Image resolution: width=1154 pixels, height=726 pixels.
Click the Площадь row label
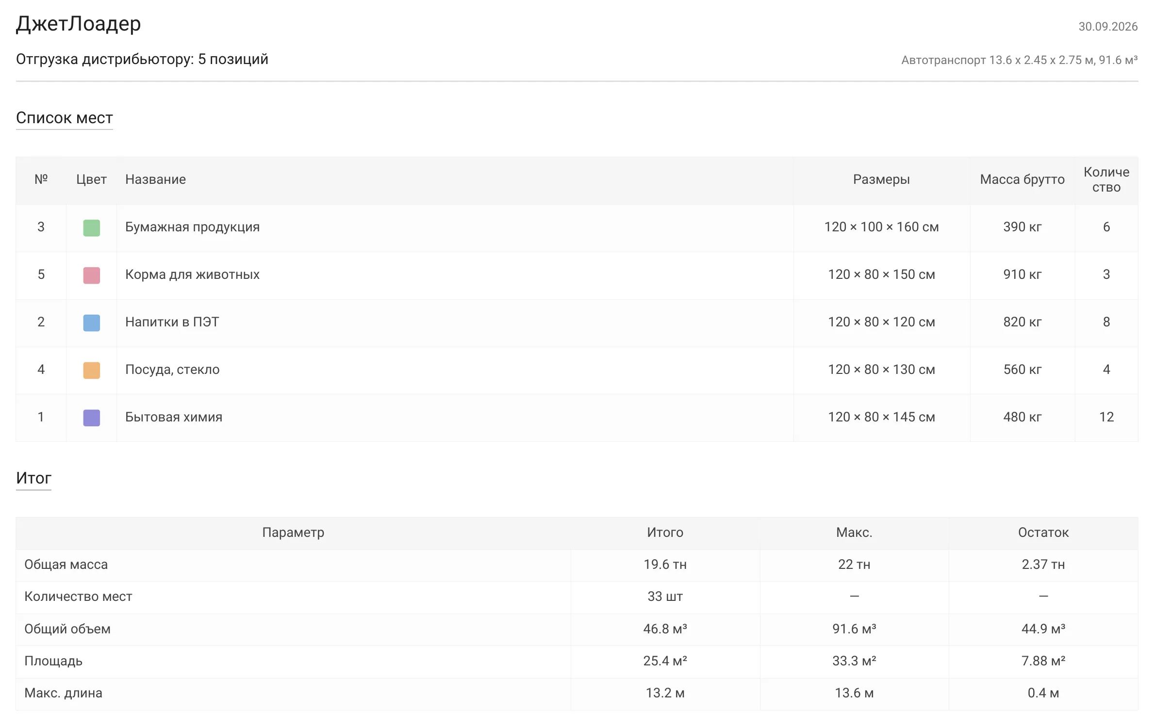tap(53, 661)
